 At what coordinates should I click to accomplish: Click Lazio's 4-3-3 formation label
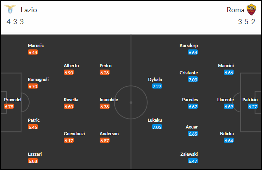coord(15,22)
